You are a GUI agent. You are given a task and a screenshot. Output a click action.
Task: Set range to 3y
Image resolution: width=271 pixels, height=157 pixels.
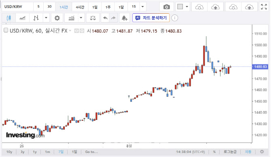(23, 152)
